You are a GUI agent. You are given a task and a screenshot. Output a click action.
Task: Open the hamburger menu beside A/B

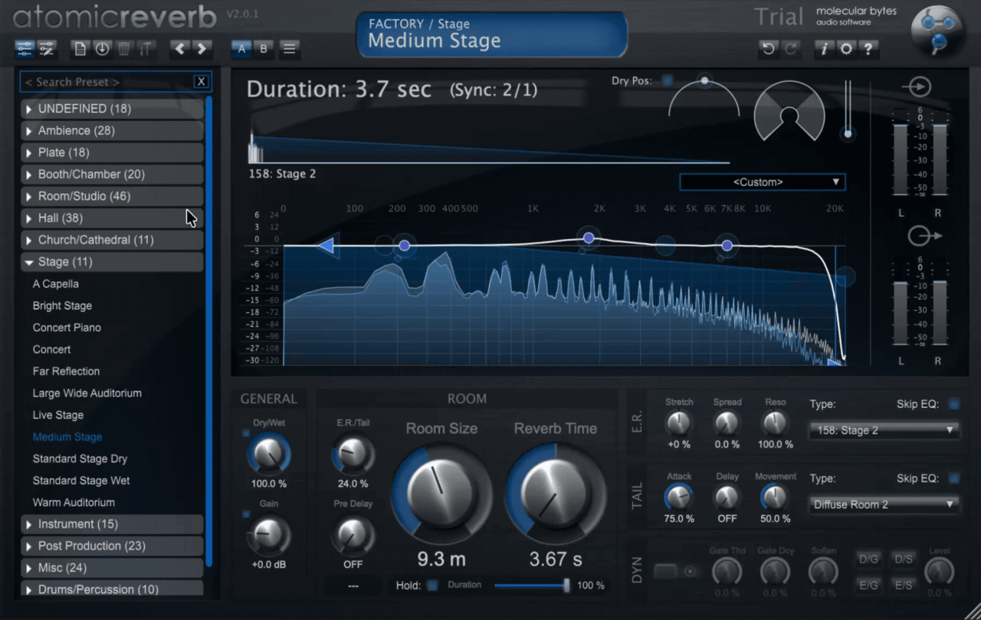(290, 49)
